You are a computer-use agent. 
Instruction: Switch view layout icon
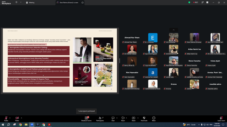pyautogui.click(x=207, y=2)
